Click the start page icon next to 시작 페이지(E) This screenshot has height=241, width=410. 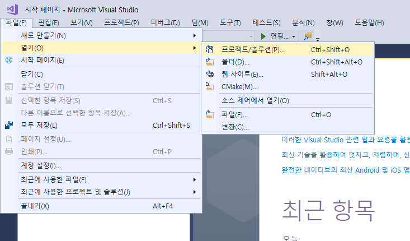pyautogui.click(x=9, y=61)
